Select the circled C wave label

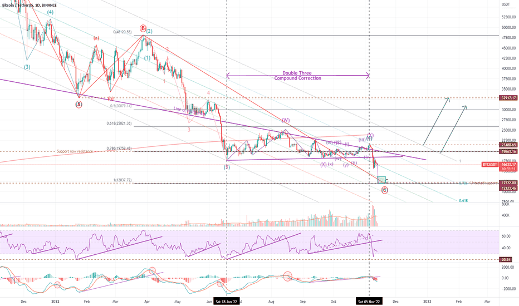(384, 190)
